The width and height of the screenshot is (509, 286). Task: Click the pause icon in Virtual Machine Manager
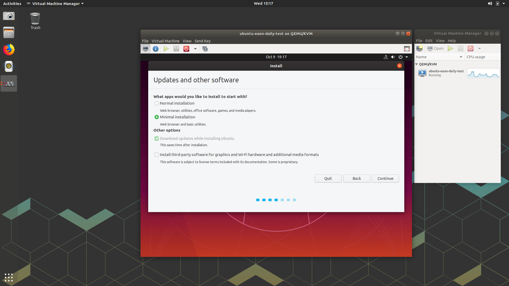[x=460, y=48]
